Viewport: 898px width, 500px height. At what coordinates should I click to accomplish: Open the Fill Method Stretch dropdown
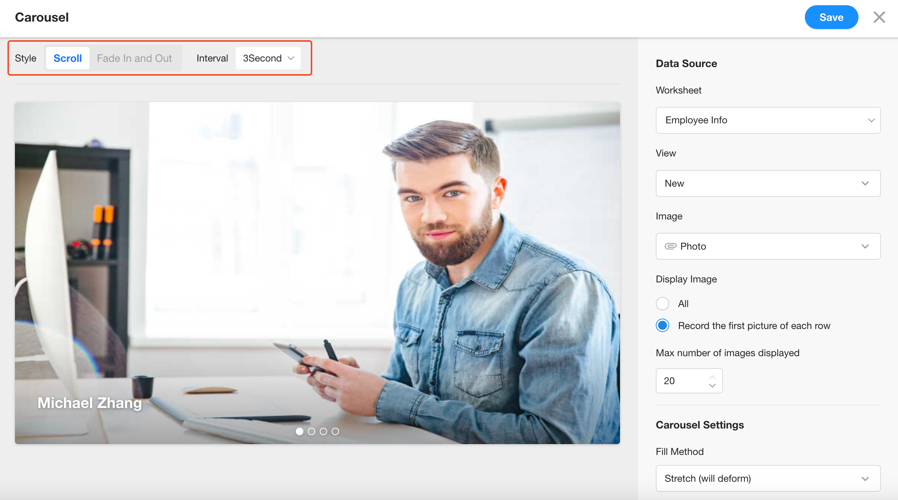pyautogui.click(x=768, y=478)
